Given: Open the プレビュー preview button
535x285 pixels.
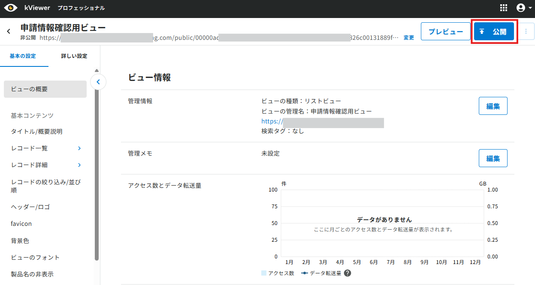Looking at the screenshot, I should [x=446, y=32].
